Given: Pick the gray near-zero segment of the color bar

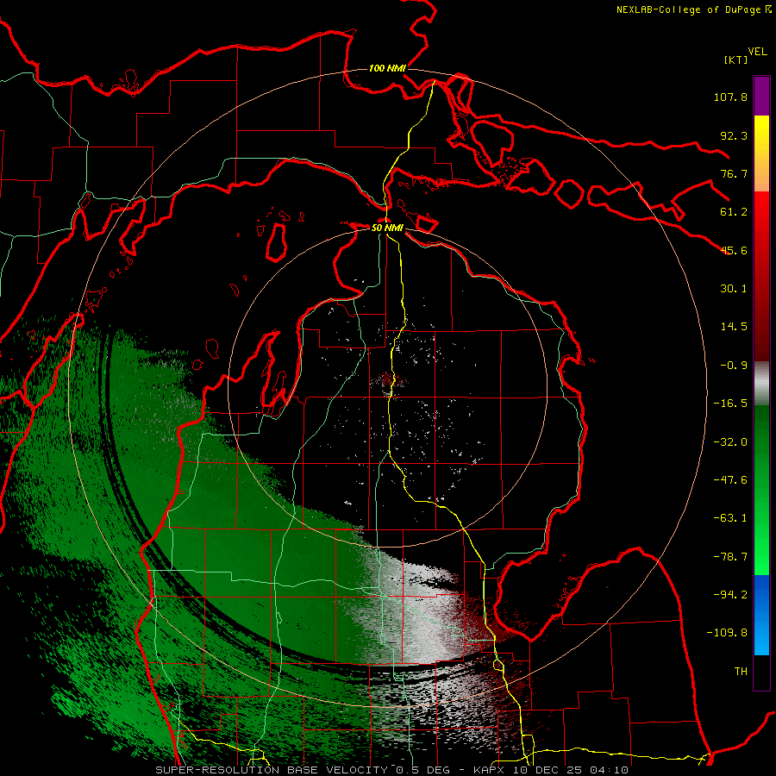Looking at the screenshot, I should pos(761,383).
